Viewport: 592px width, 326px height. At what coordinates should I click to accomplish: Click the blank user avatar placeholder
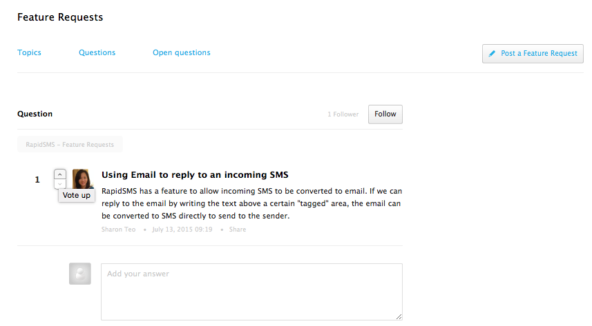[80, 274]
